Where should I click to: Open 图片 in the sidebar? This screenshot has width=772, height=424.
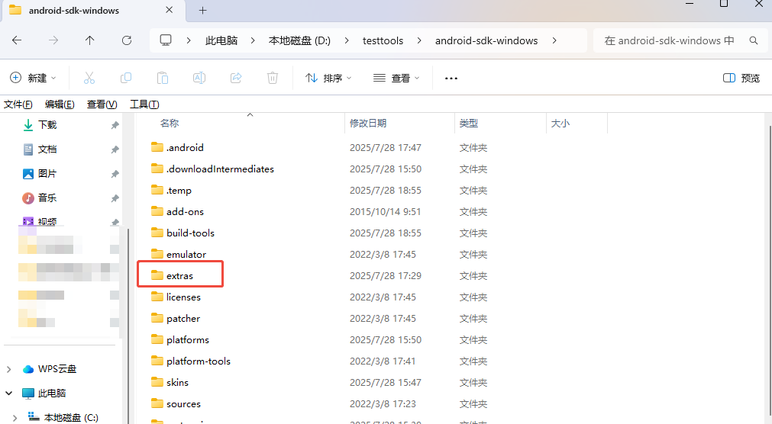click(47, 174)
